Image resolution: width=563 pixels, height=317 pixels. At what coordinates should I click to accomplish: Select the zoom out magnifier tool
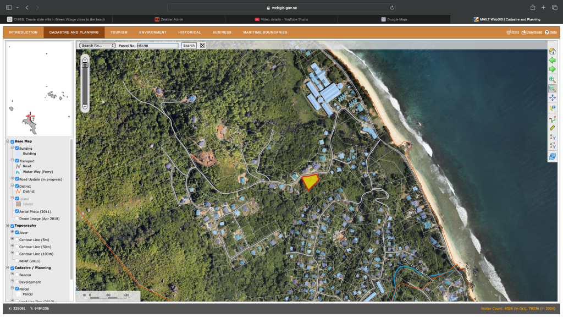coord(552,89)
